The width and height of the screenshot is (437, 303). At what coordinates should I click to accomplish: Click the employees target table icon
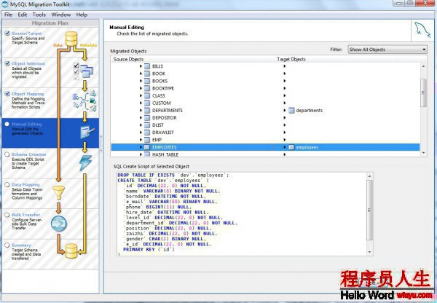pos(291,147)
